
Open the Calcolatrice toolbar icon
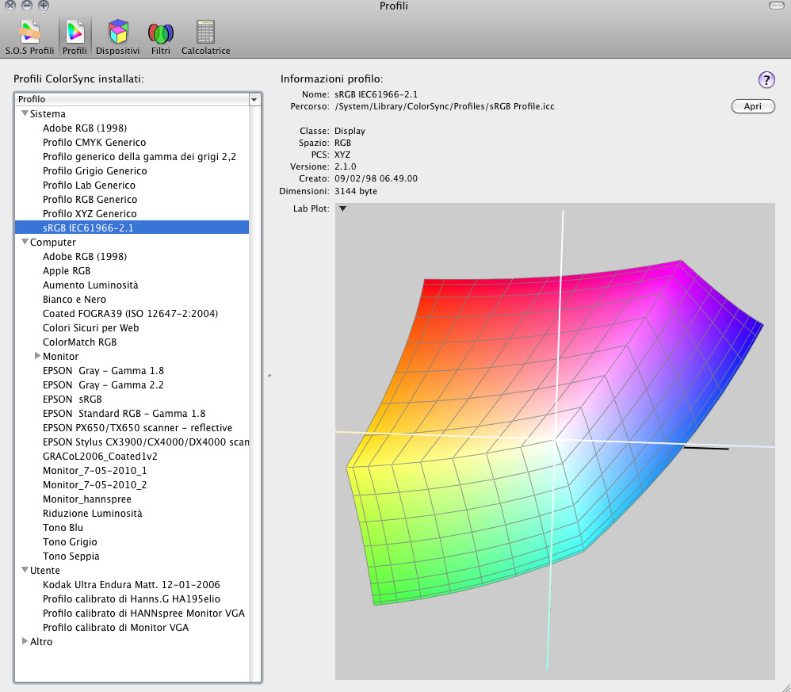(205, 33)
